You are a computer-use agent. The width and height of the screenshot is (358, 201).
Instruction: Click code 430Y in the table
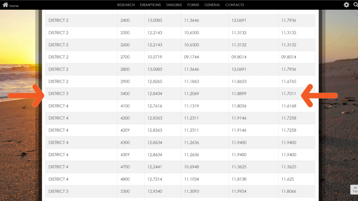[125, 155]
